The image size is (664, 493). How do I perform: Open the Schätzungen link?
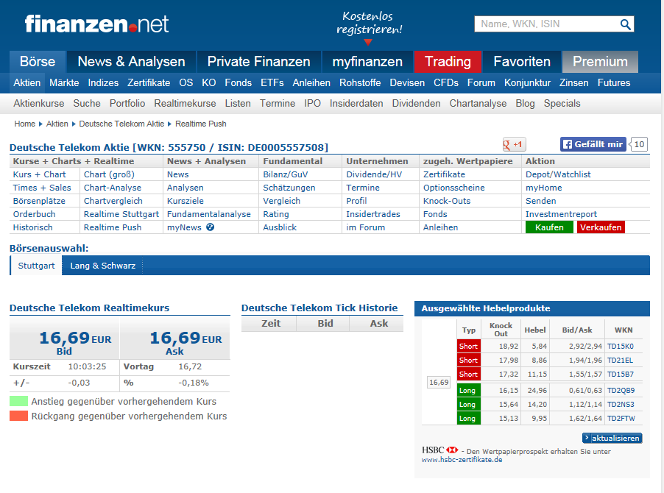[289, 188]
